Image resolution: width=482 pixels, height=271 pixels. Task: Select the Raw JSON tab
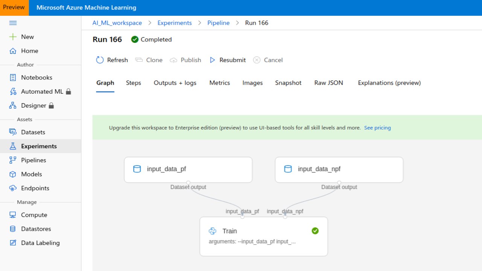[x=328, y=83]
